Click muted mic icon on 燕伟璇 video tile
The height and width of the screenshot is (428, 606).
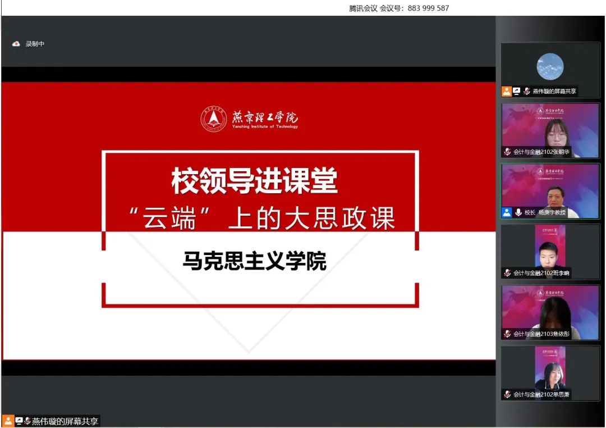tap(526, 91)
